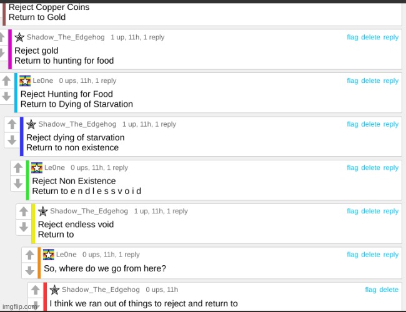Viewport: 406px width, 312px height.
Task: Click the magenta bar beside "Reject gold" comment
Action: click(10, 49)
